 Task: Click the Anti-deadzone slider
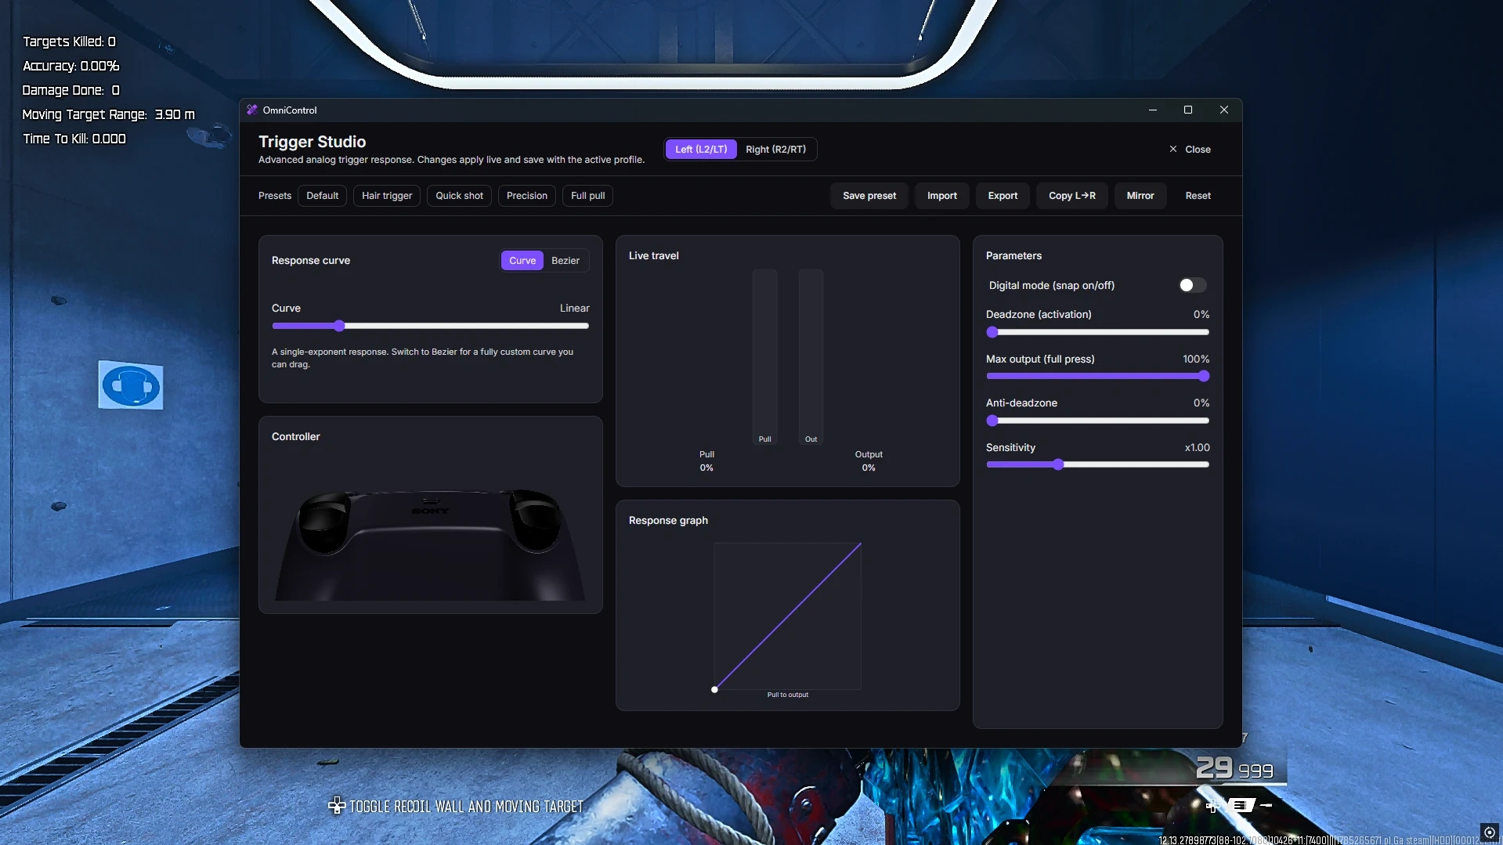click(x=1097, y=421)
